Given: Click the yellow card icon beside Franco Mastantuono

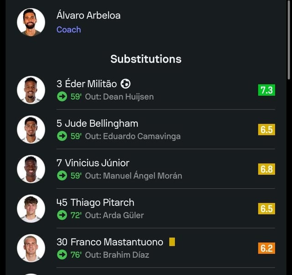Looking at the screenshot, I should (x=172, y=242).
